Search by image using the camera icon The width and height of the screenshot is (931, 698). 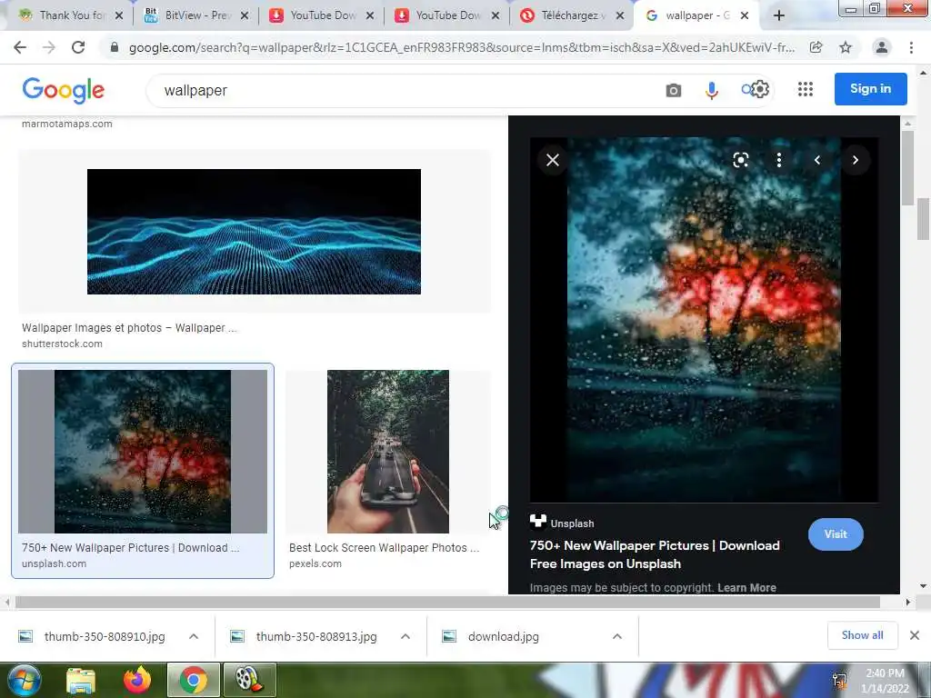click(x=674, y=90)
